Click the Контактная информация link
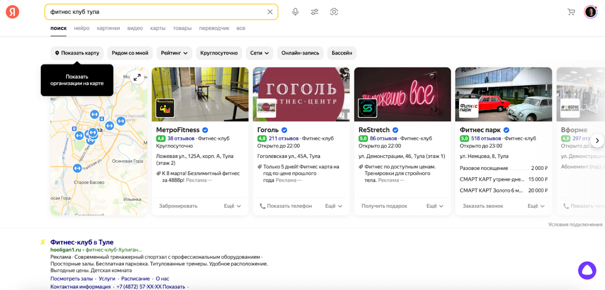This screenshot has width=605, height=290. click(80, 287)
